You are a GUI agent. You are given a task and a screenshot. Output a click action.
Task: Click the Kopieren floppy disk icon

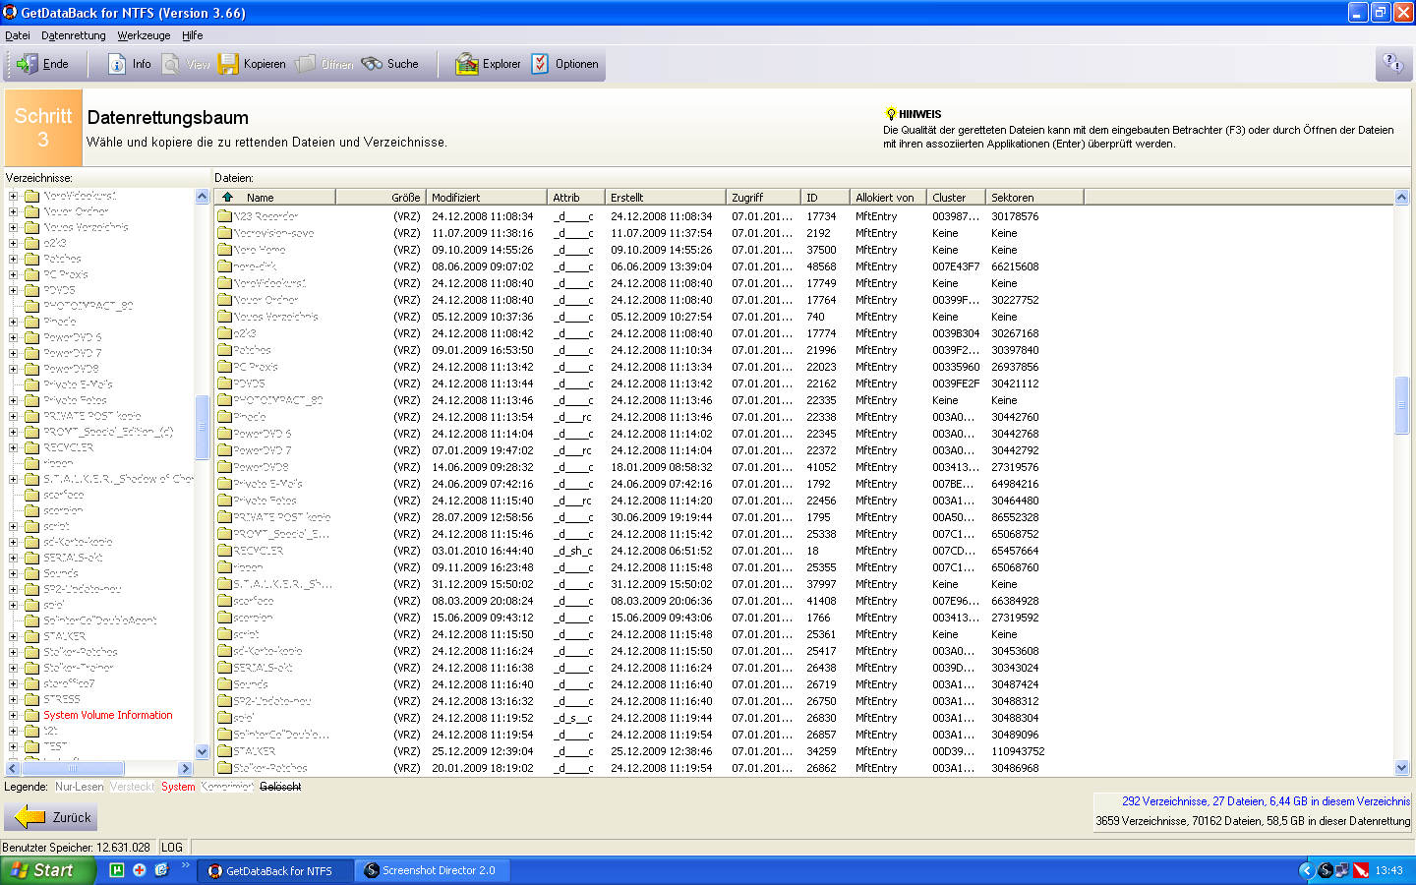[x=228, y=64]
